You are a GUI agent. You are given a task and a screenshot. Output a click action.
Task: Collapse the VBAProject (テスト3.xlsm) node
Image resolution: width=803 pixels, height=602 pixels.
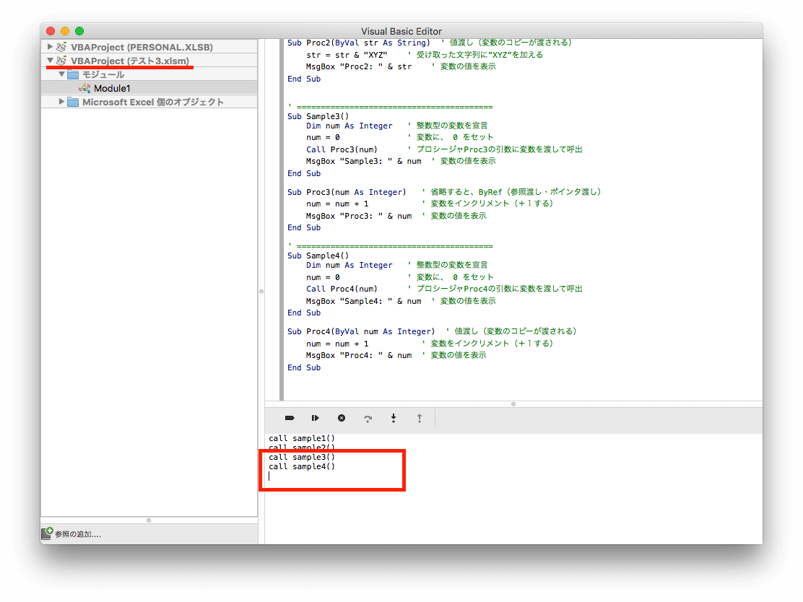point(50,61)
